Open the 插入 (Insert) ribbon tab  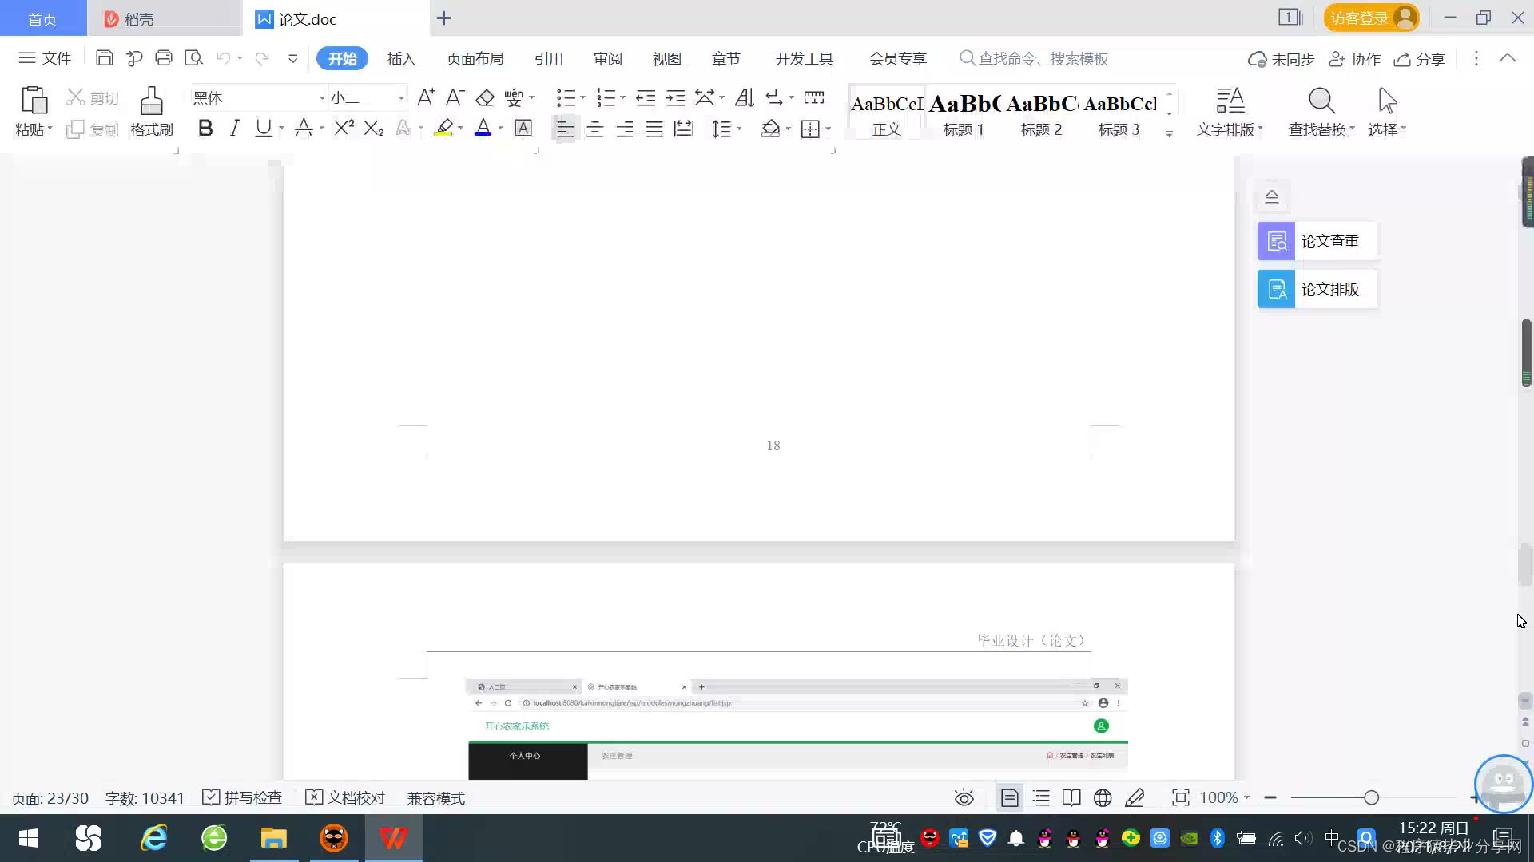(401, 59)
